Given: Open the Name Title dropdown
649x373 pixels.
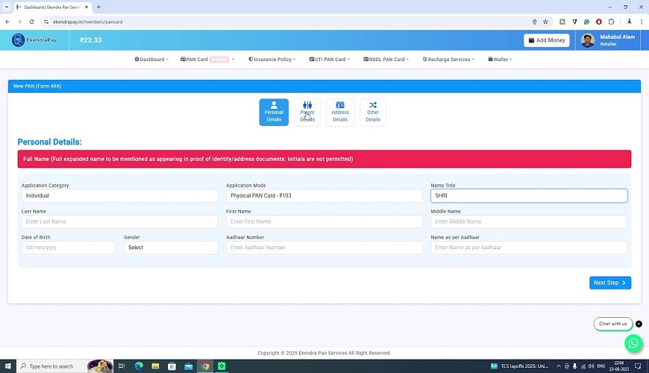Looking at the screenshot, I should tap(528, 195).
